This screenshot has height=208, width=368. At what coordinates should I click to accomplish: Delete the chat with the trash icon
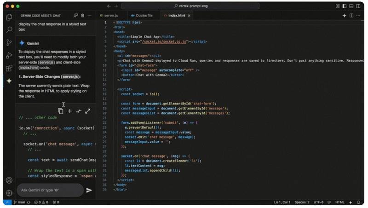[83, 16]
